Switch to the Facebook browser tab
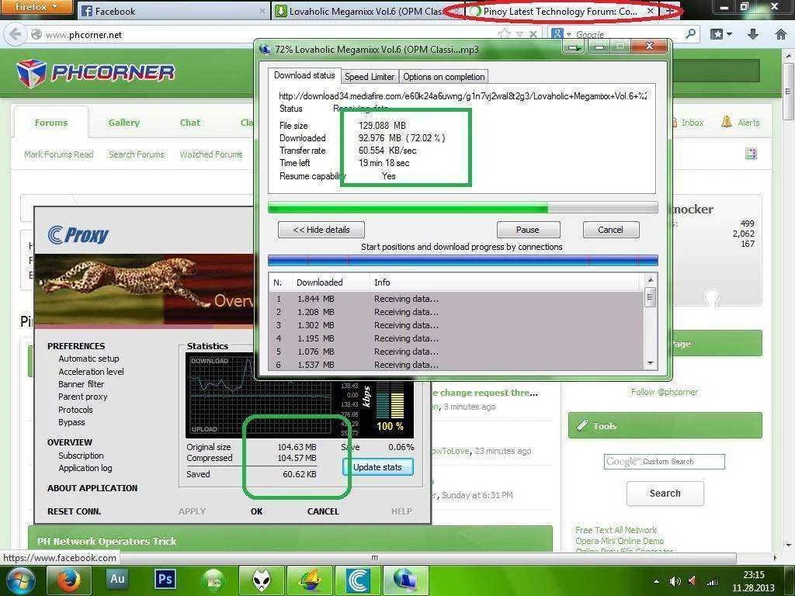Screen dimensions: 795x596 point(173,11)
